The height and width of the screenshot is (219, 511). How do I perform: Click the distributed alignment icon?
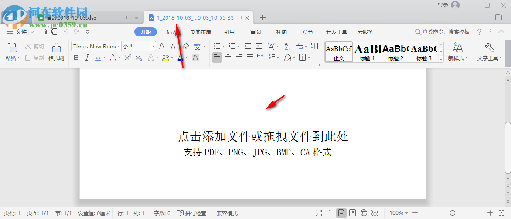261,57
